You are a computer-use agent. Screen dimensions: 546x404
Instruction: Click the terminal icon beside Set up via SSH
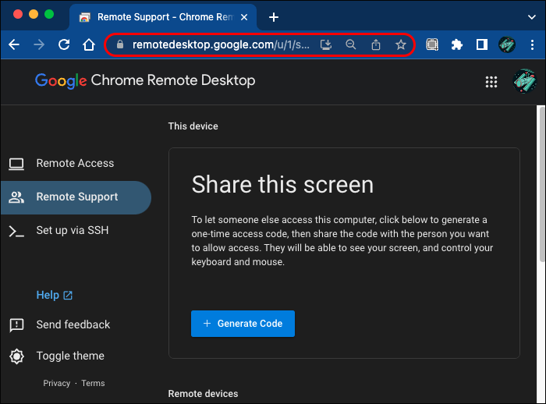[16, 232]
